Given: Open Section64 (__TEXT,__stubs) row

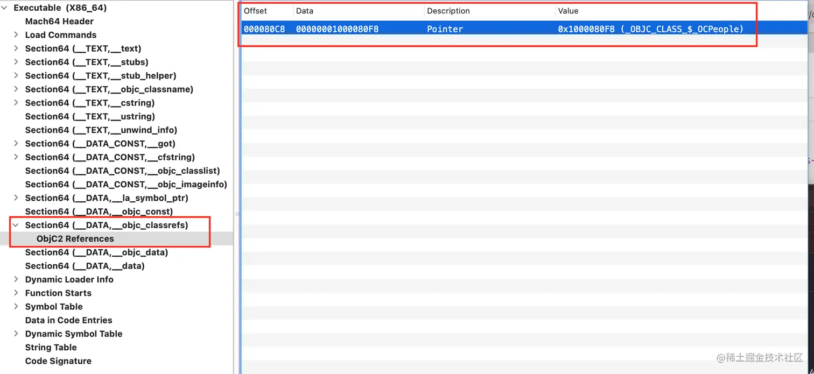Looking at the screenshot, I should 87,62.
